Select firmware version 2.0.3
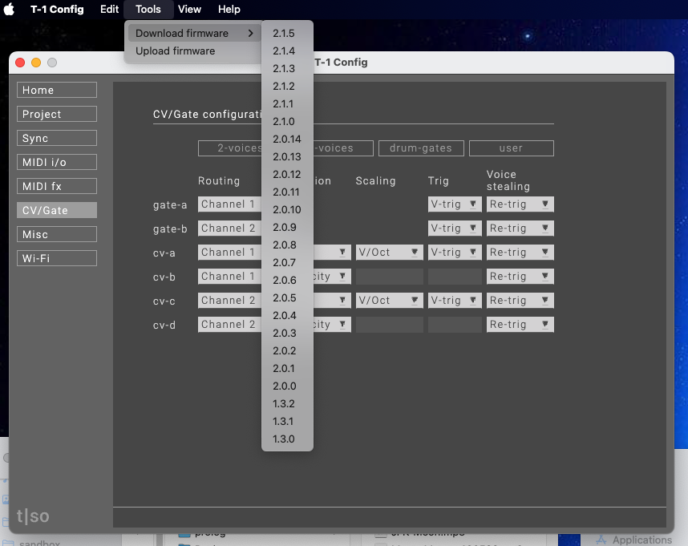Image resolution: width=688 pixels, height=546 pixels. [x=287, y=333]
